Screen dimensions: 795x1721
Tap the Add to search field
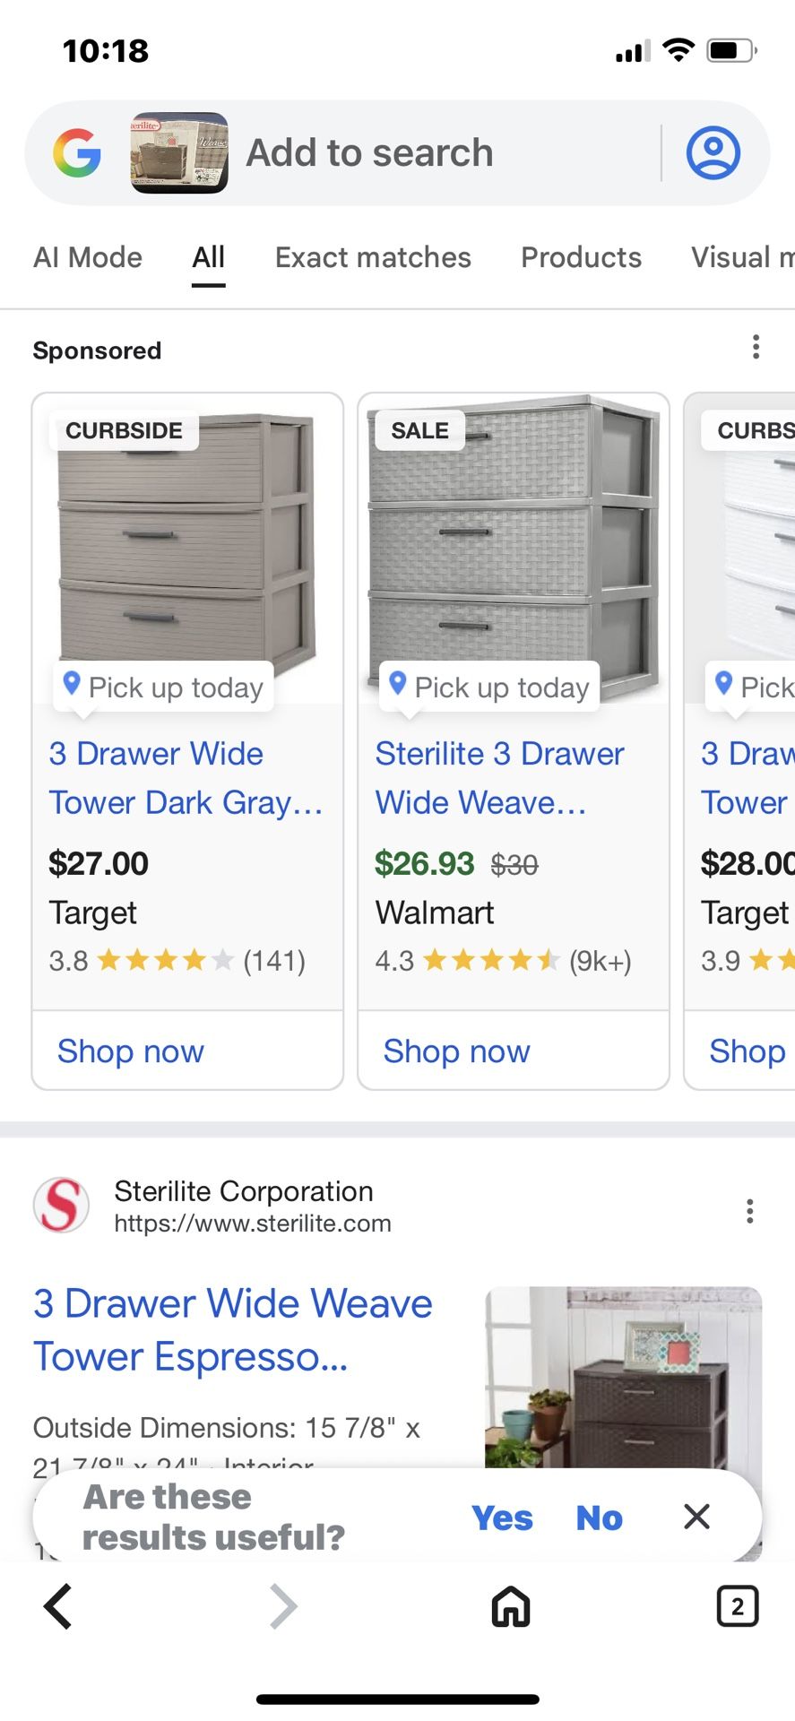(370, 152)
